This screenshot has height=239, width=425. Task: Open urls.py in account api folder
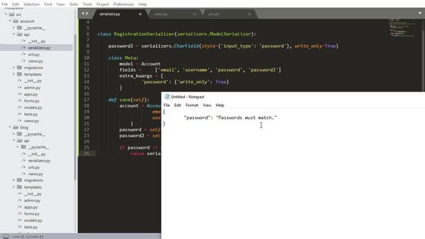pyautogui.click(x=34, y=54)
